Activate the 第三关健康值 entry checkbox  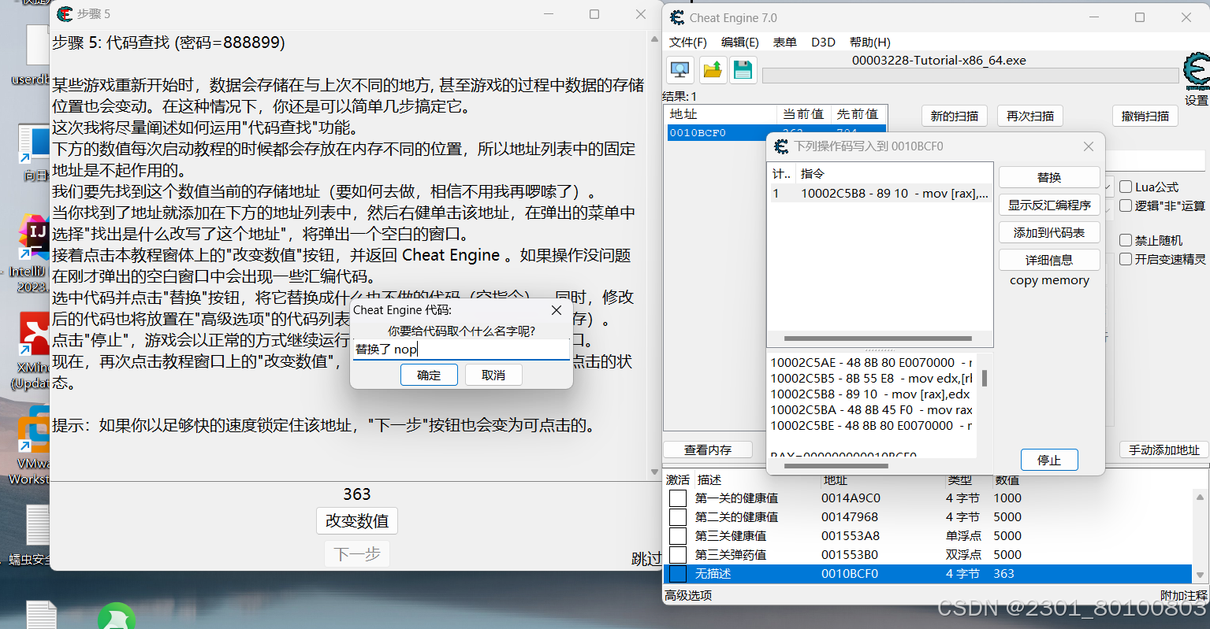pyautogui.click(x=678, y=536)
